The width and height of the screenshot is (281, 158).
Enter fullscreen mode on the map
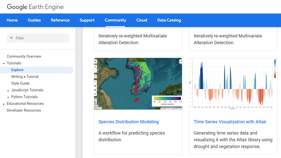pos(95,76)
